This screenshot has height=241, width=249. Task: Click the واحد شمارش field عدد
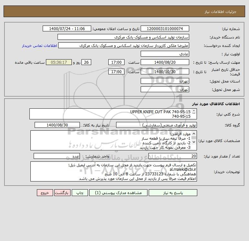[57, 156]
